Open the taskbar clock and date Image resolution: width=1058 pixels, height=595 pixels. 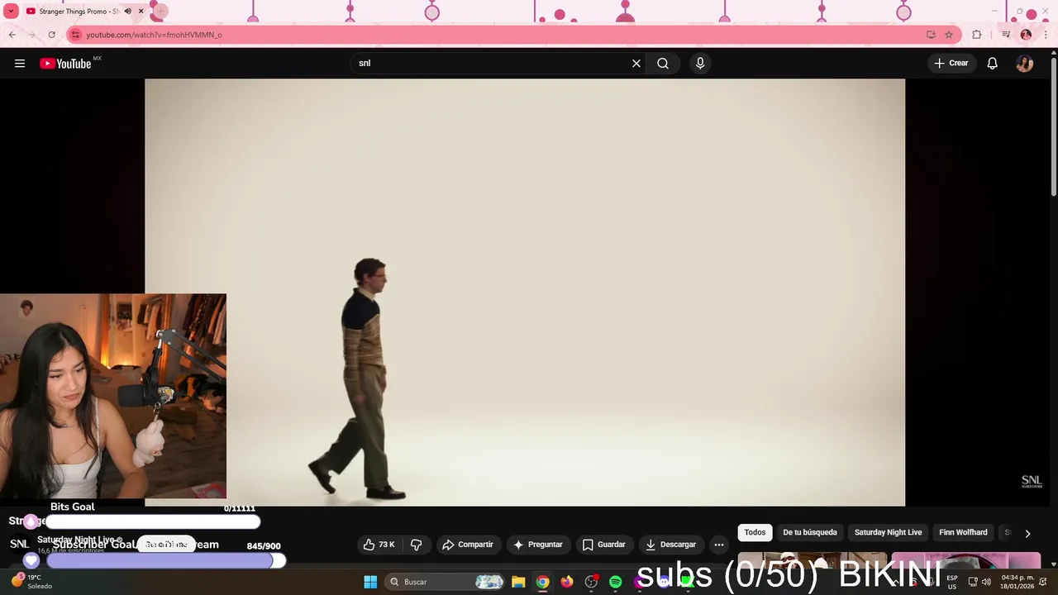click(x=1017, y=582)
